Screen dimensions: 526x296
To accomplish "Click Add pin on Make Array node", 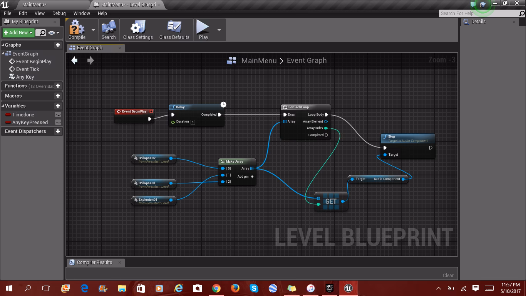I will (245, 177).
